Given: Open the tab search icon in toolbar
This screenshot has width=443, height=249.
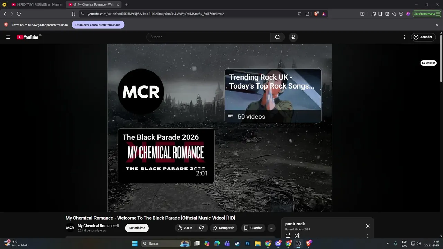Looking at the screenshot, I should pyautogui.click(x=362, y=14).
